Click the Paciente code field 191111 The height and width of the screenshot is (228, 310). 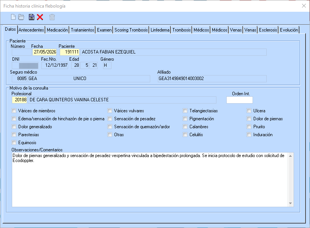[70, 52]
